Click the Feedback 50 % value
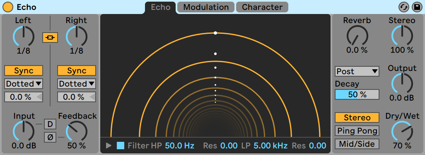Screen dimensions: 425x155 pos(77,146)
